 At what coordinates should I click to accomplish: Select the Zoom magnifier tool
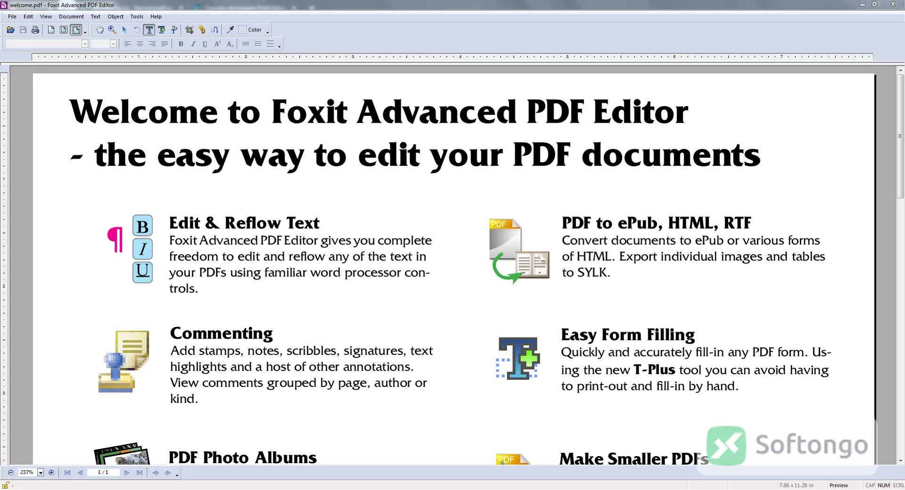[112, 30]
